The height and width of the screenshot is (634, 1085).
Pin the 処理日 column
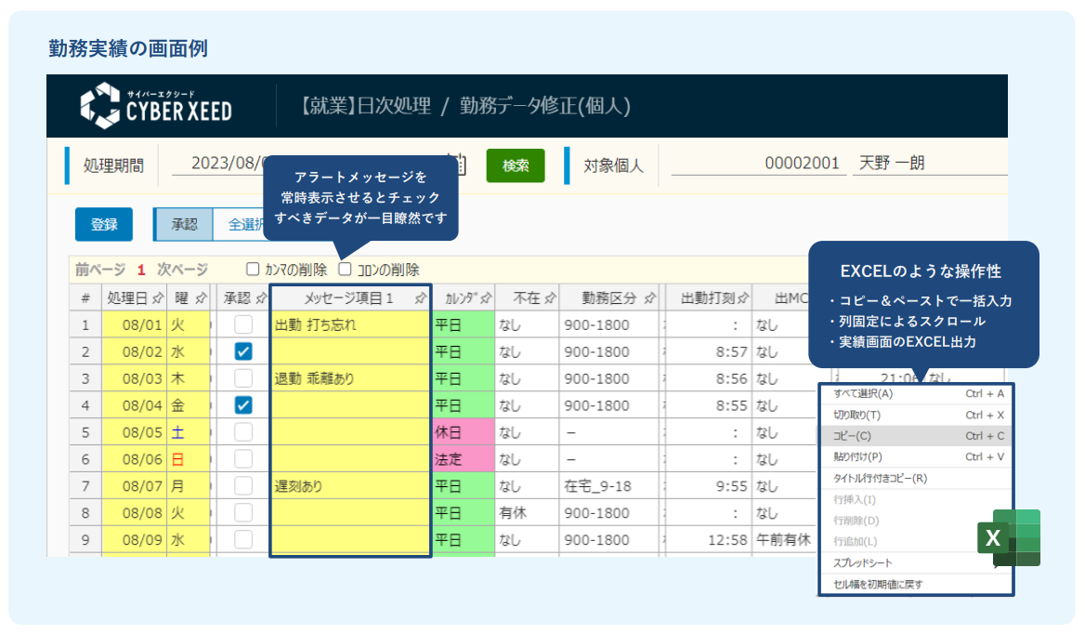157,298
